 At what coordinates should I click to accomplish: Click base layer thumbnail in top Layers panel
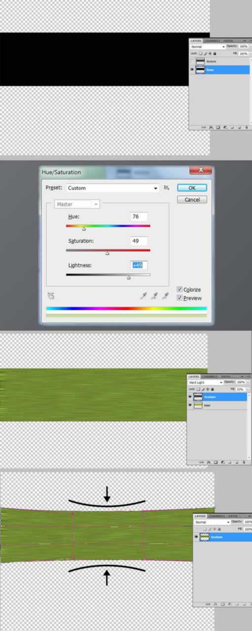pyautogui.click(x=200, y=70)
